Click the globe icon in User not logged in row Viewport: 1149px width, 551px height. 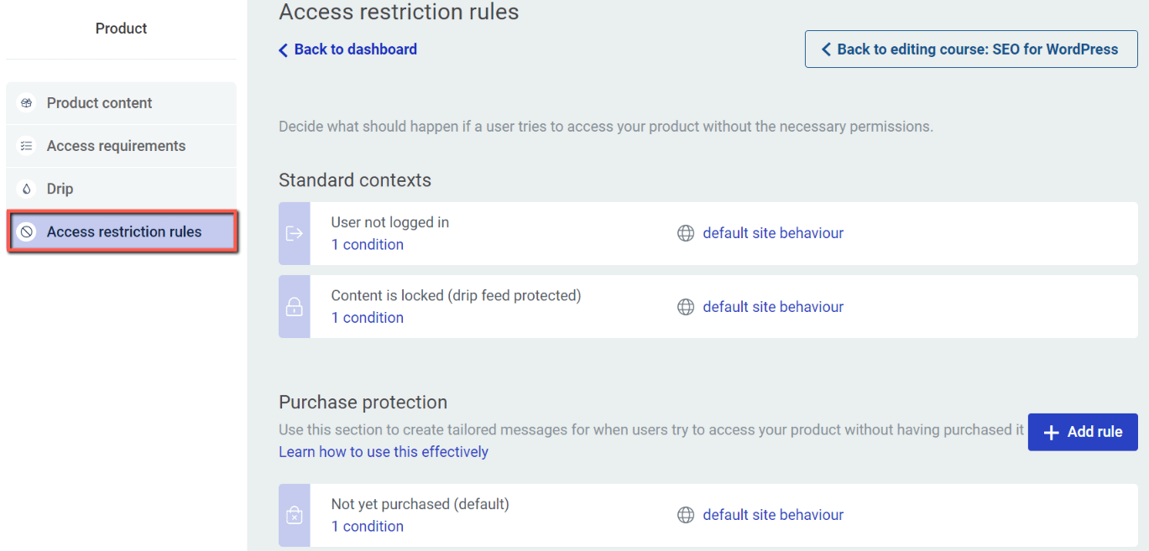point(686,233)
